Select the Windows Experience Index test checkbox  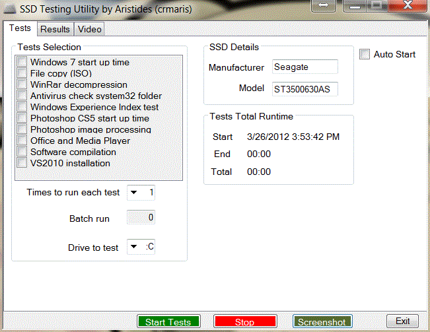(22, 107)
